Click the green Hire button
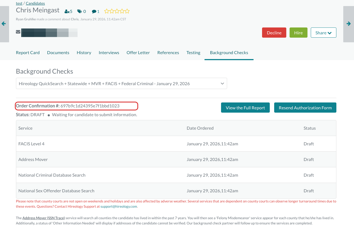Viewport: 354px width, 228px height. point(298,33)
